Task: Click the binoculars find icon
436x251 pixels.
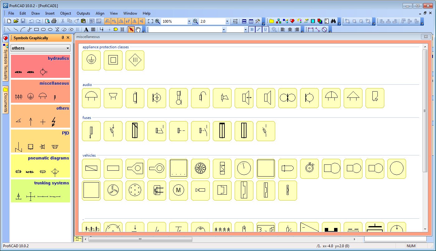Action: pyautogui.click(x=333, y=21)
